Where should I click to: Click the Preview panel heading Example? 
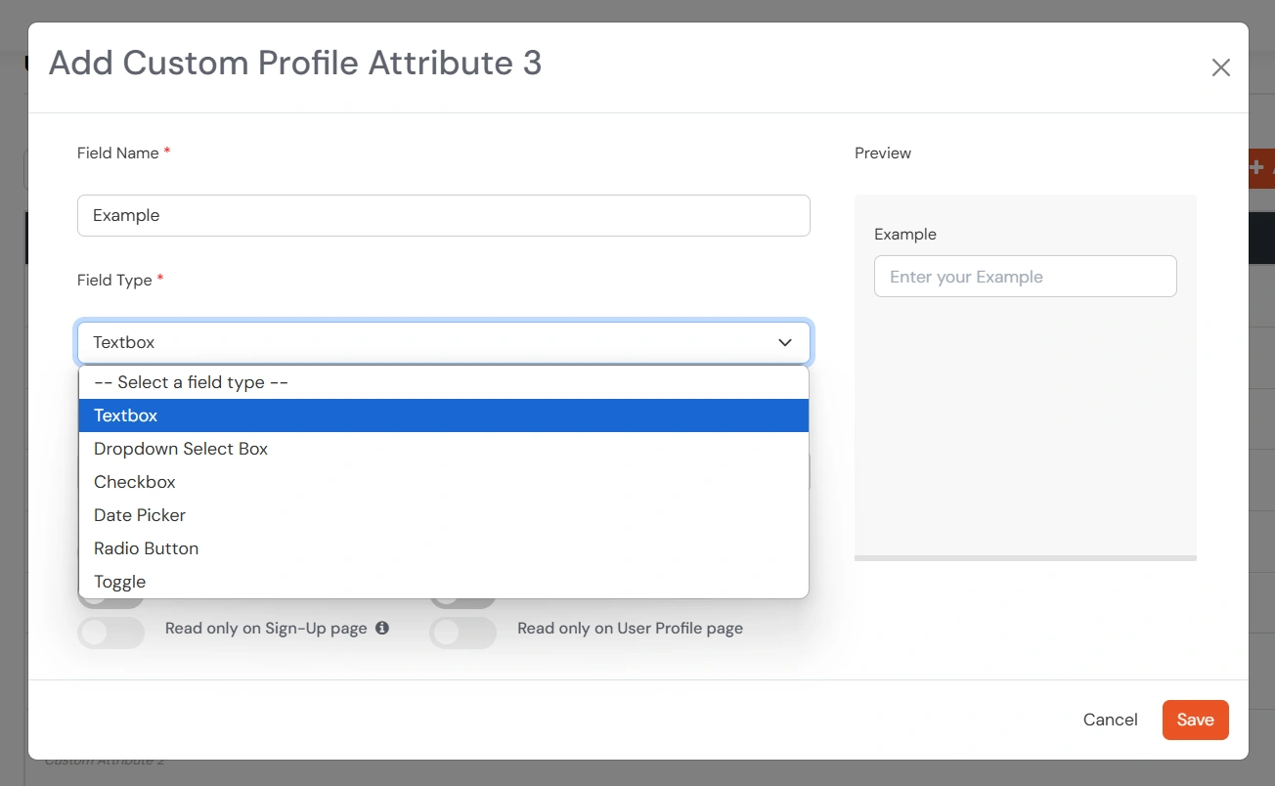point(904,234)
